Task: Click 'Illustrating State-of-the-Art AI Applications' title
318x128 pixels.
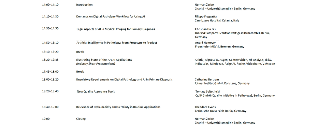Action: point(104,60)
